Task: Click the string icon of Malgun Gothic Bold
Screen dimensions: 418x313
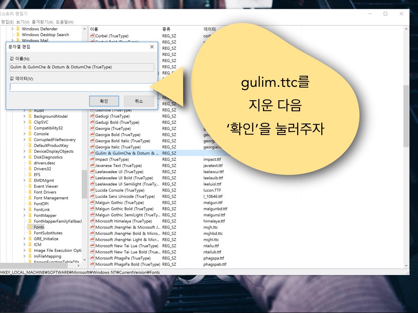Action: [x=92, y=209]
